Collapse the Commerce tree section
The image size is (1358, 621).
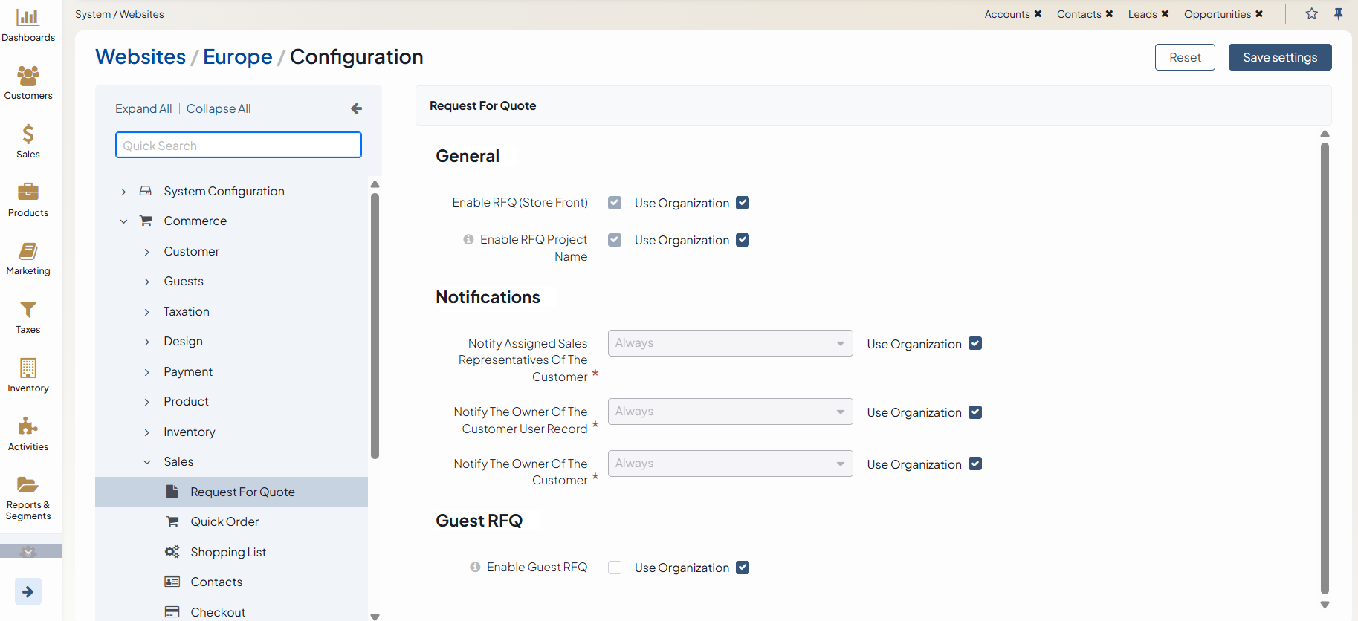coord(123,221)
